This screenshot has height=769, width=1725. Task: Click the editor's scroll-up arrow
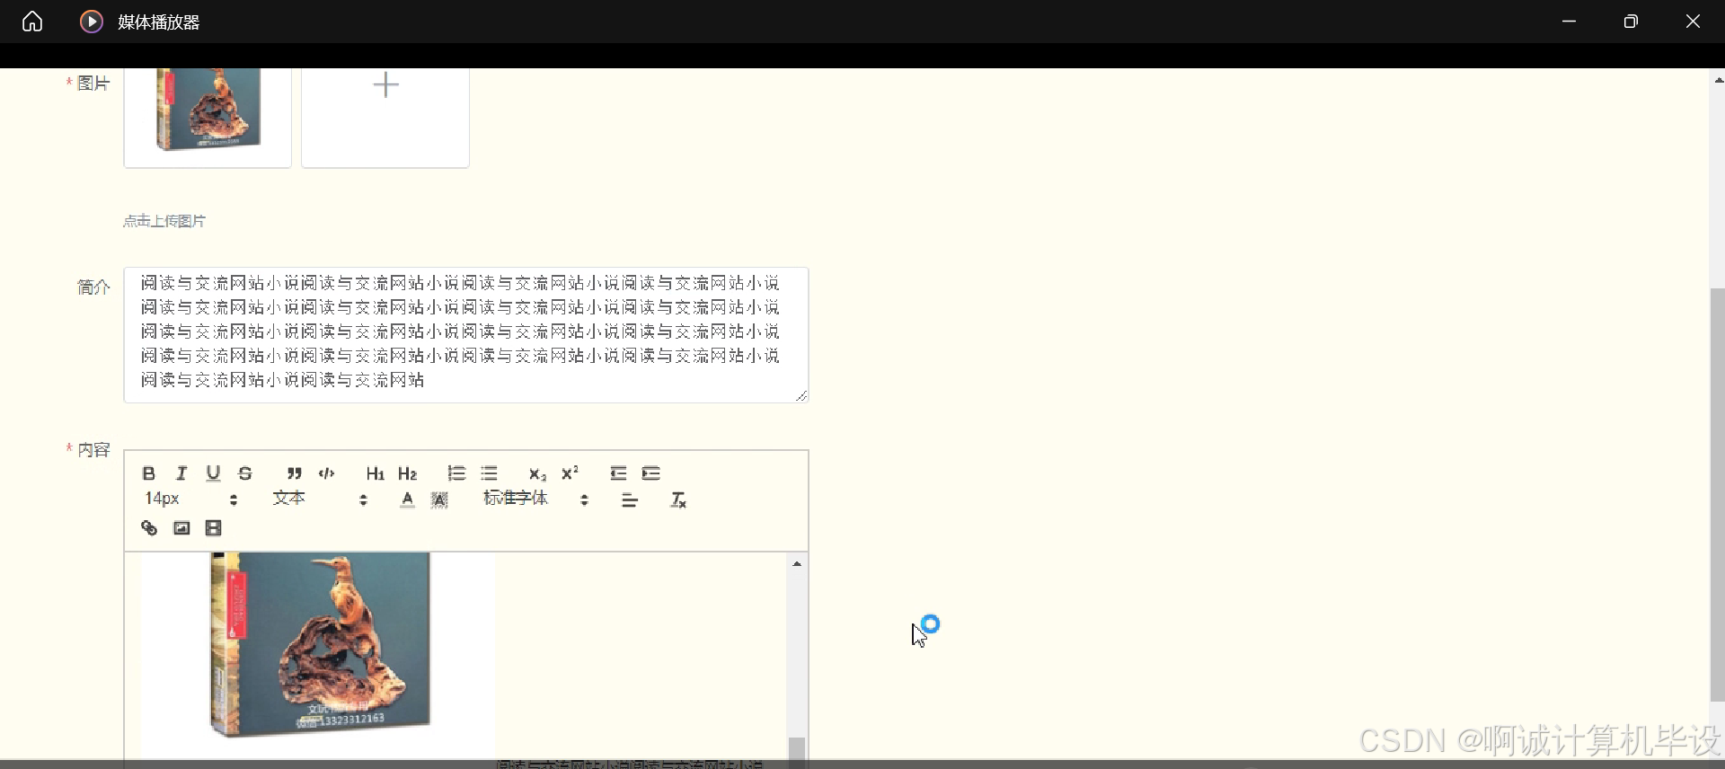pyautogui.click(x=797, y=564)
